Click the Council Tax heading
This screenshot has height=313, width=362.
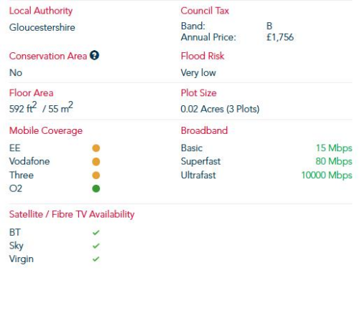point(205,11)
